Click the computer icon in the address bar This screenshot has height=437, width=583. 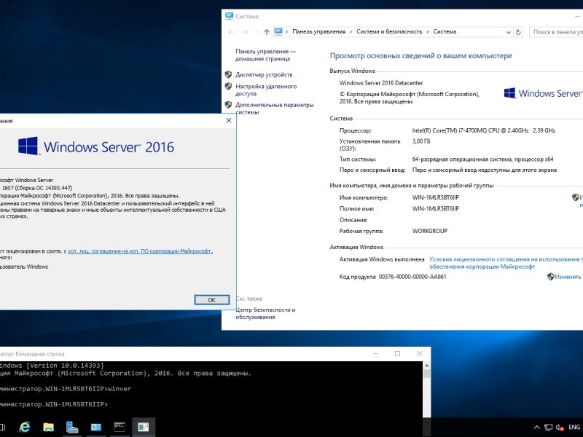tap(278, 31)
